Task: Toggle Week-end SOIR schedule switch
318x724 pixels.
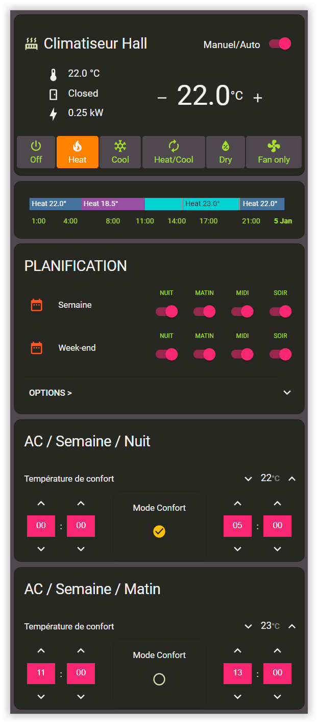Action: 280,354
